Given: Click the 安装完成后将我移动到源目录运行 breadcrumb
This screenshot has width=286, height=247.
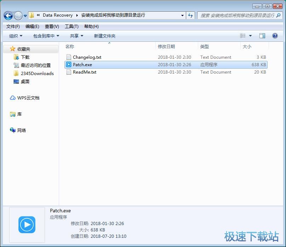Looking at the screenshot, I should (113, 15).
